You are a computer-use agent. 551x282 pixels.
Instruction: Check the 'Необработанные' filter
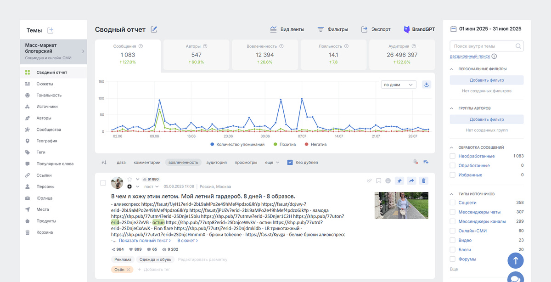pyautogui.click(x=452, y=156)
